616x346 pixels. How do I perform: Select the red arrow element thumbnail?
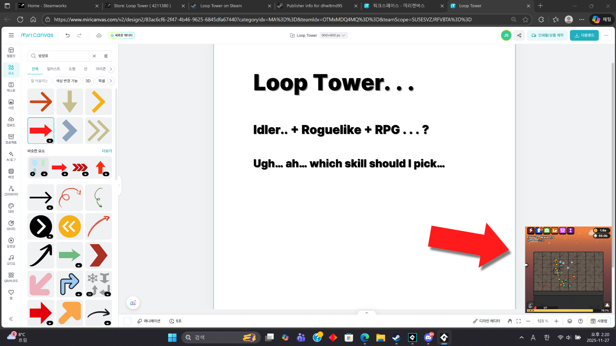click(x=41, y=130)
